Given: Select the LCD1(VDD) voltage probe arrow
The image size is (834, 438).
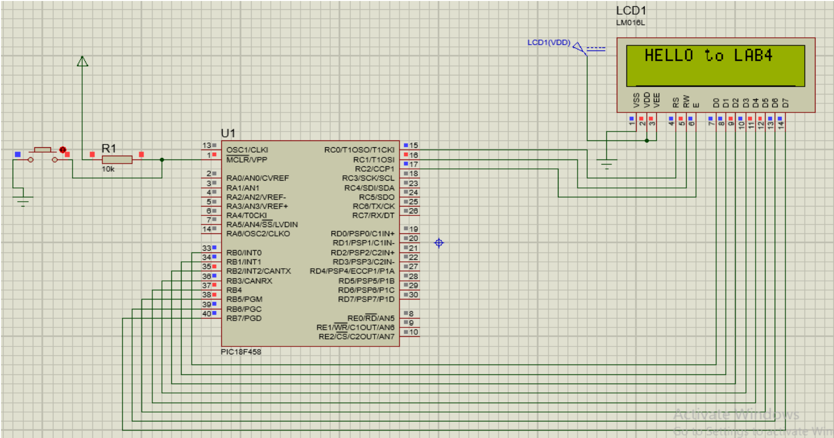Looking at the screenshot, I should pyautogui.click(x=579, y=48).
